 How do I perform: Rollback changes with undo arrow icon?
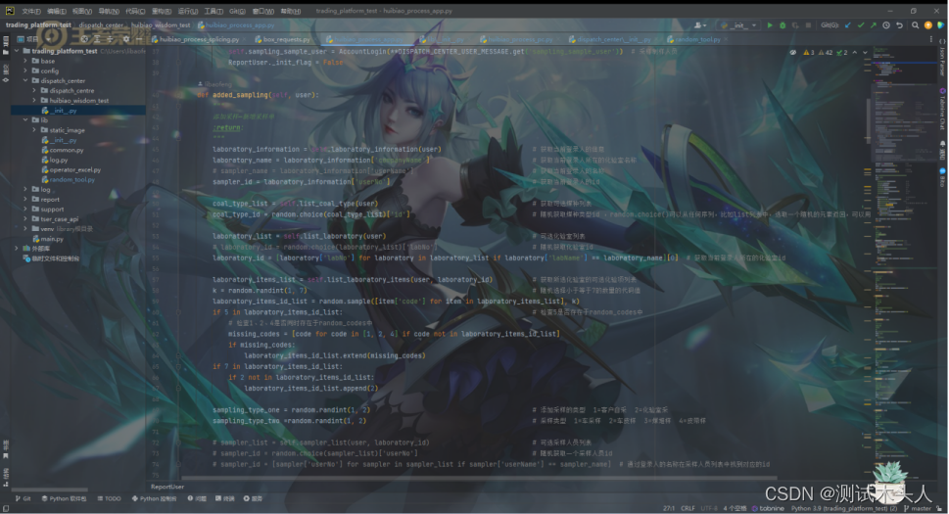(899, 25)
